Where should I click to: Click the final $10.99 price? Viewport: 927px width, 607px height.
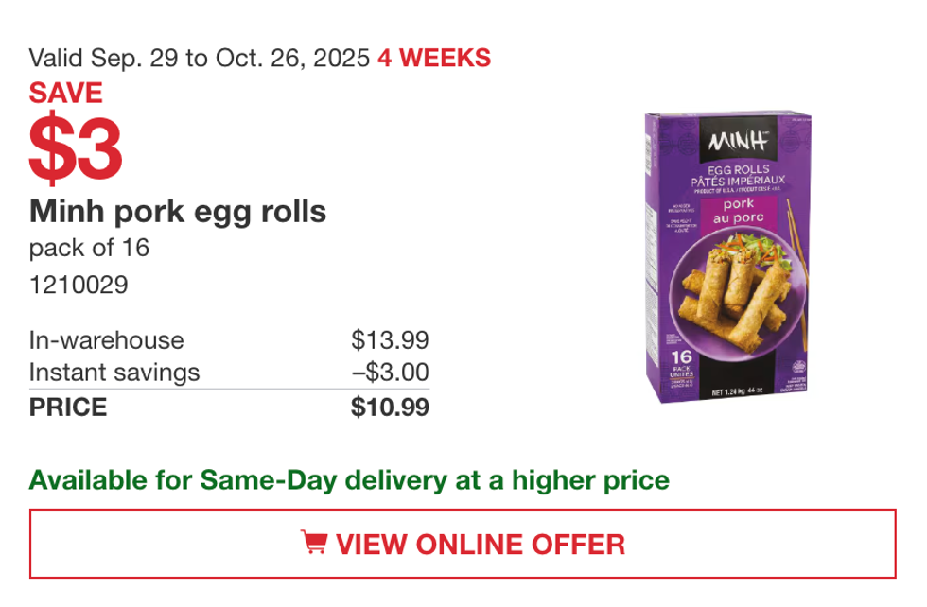(390, 408)
